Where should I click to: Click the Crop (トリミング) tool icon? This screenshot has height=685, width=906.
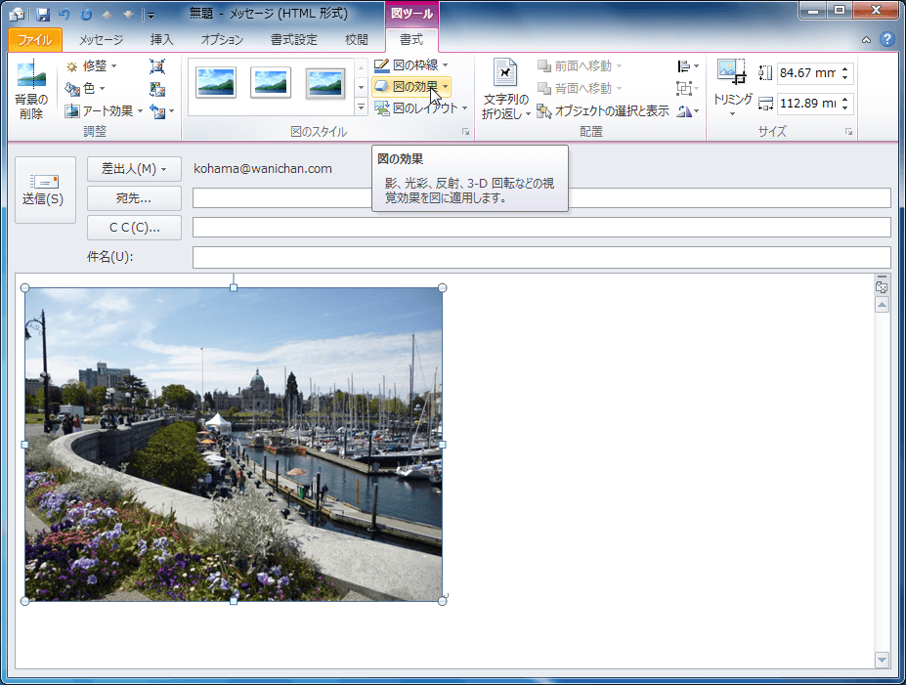pos(732,71)
